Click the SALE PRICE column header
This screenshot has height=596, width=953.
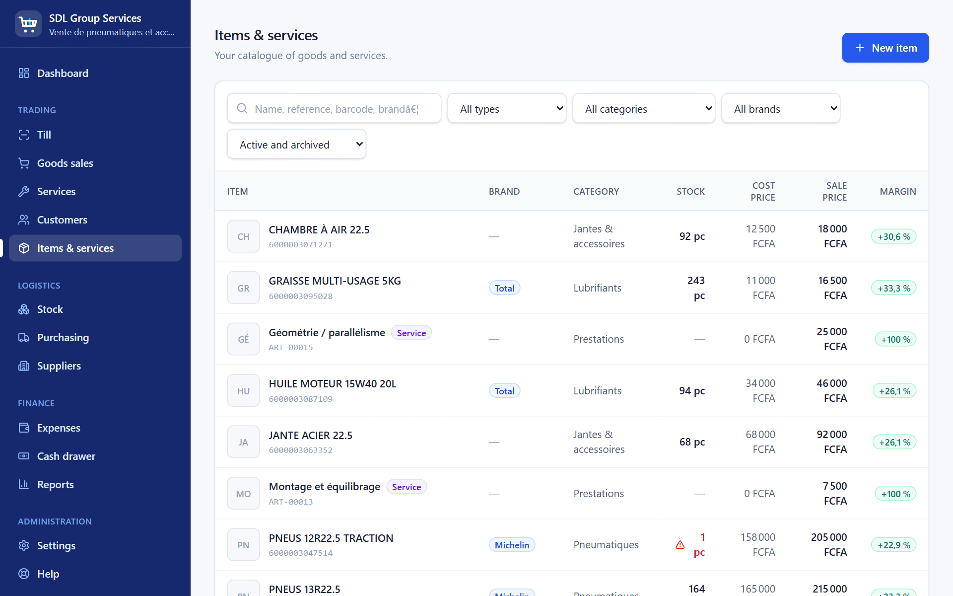click(x=835, y=191)
